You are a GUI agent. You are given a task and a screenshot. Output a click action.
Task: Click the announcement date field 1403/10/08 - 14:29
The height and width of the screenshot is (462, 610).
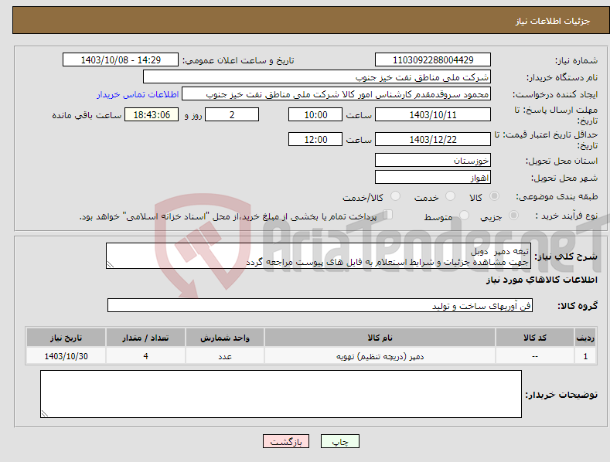click(121, 60)
